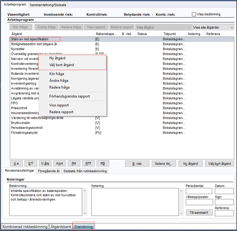Click the Till sammanf. button
Viewport: 237px width, 231px height.
[x=199, y=213]
